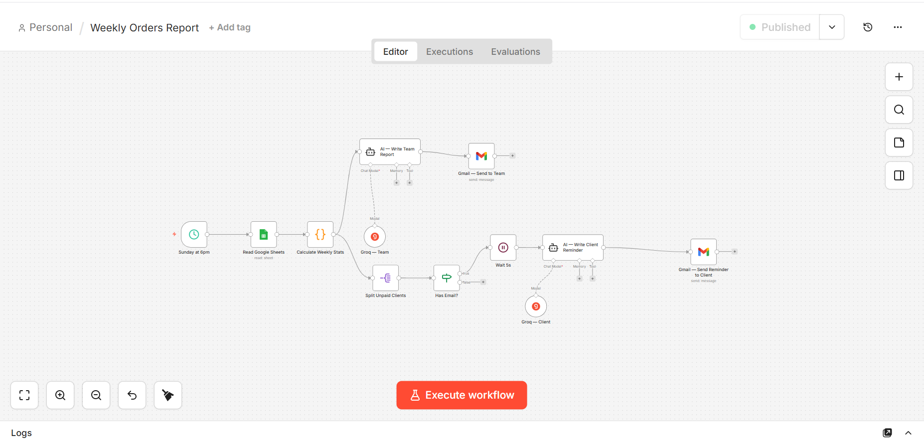
Task: Open the Published dropdown arrow
Action: (x=832, y=27)
